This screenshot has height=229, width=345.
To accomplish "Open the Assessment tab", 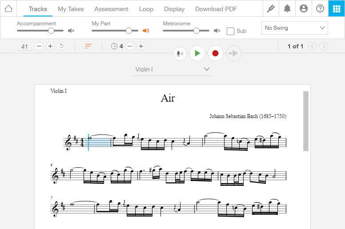I will (111, 9).
